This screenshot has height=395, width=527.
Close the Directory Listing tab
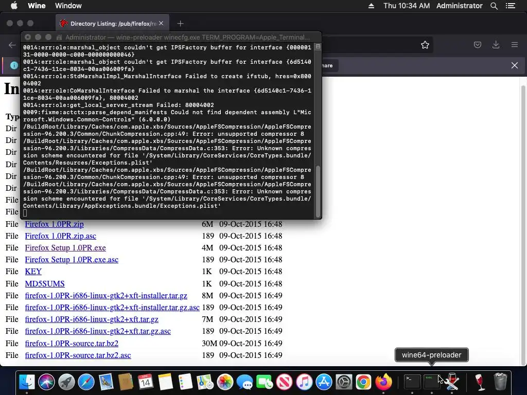(161, 23)
